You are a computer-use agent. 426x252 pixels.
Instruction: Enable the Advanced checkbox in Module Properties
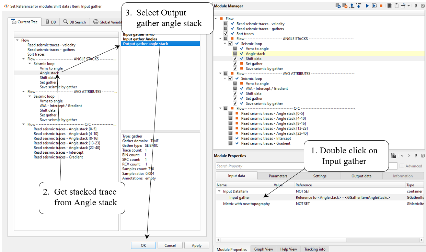402,166
